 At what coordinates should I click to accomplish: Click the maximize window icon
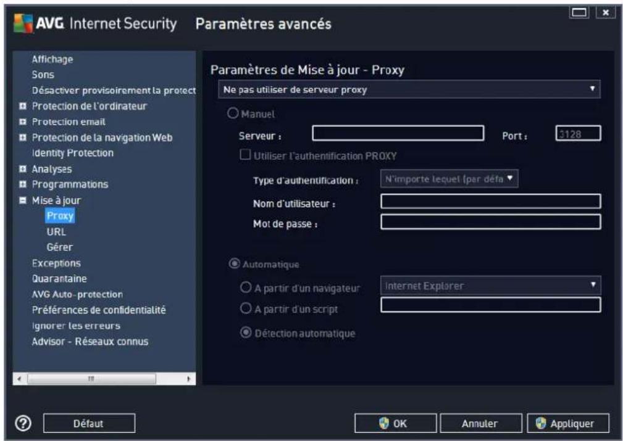click(579, 12)
